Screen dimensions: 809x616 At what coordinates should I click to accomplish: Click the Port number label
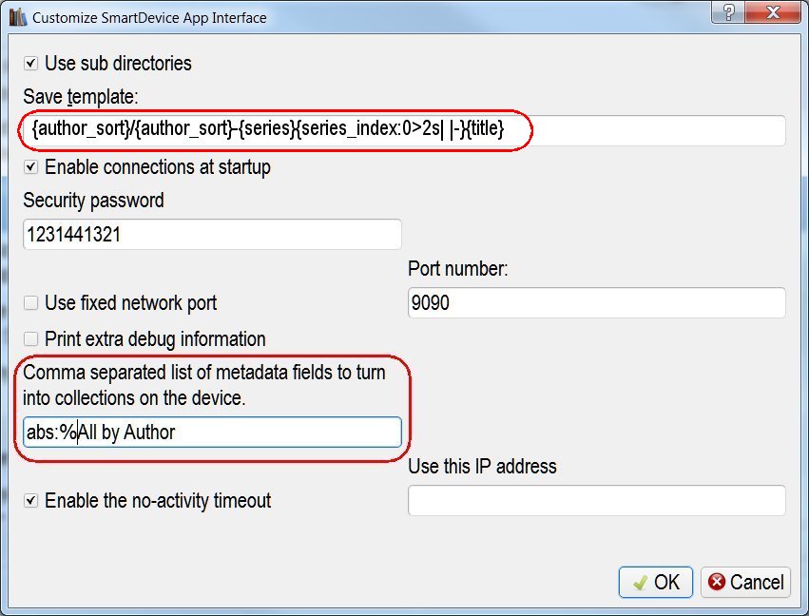pyautogui.click(x=458, y=269)
